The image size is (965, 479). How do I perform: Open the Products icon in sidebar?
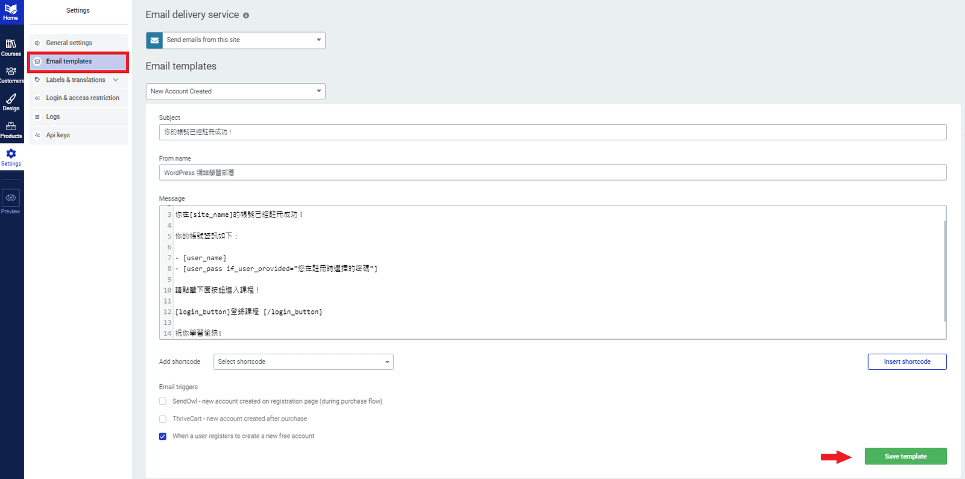pos(11,126)
